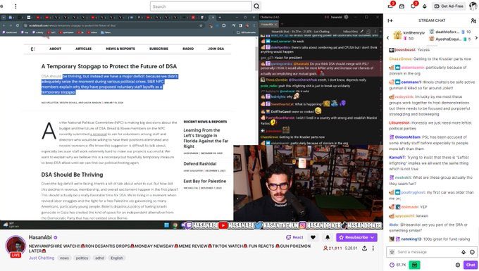Viewport: 479px width, 271px height.
Task: Open the user profile avatar menu
Action: [473, 6]
